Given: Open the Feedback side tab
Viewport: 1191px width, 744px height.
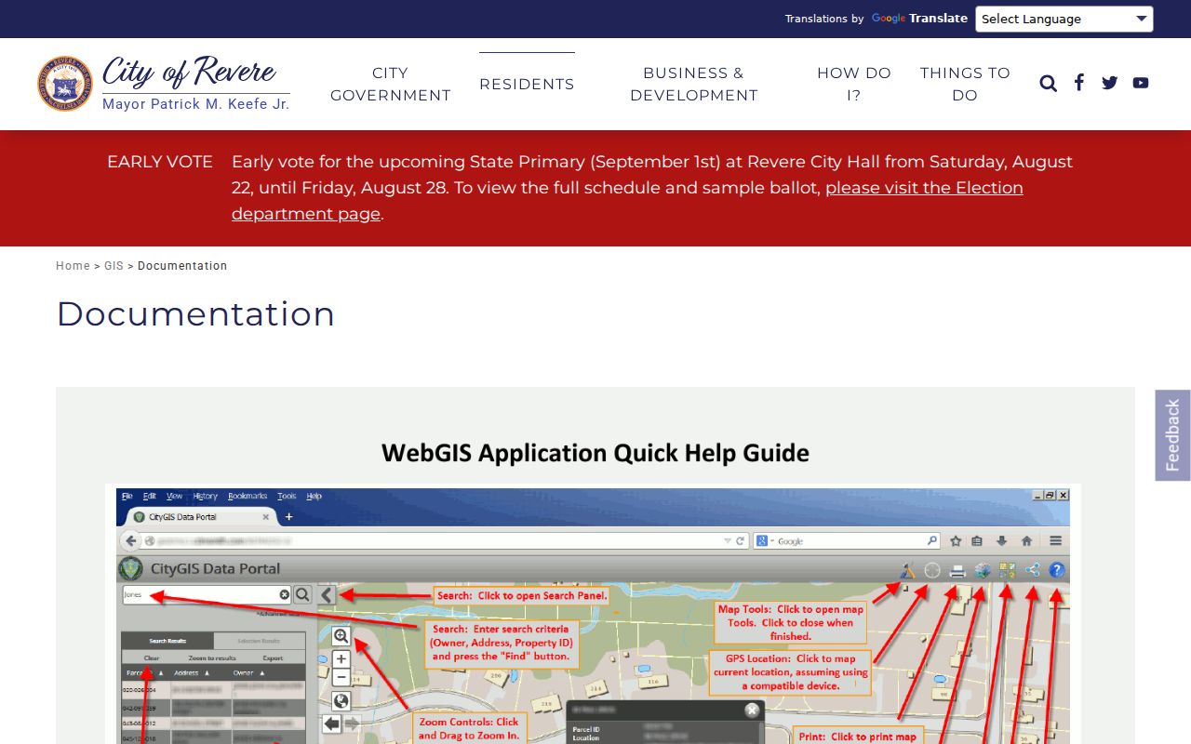Looking at the screenshot, I should [1172, 435].
